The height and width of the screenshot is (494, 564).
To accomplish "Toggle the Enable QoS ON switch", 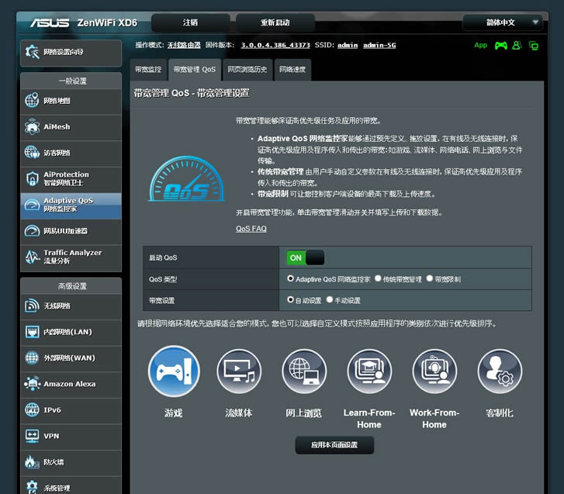I will [306, 257].
